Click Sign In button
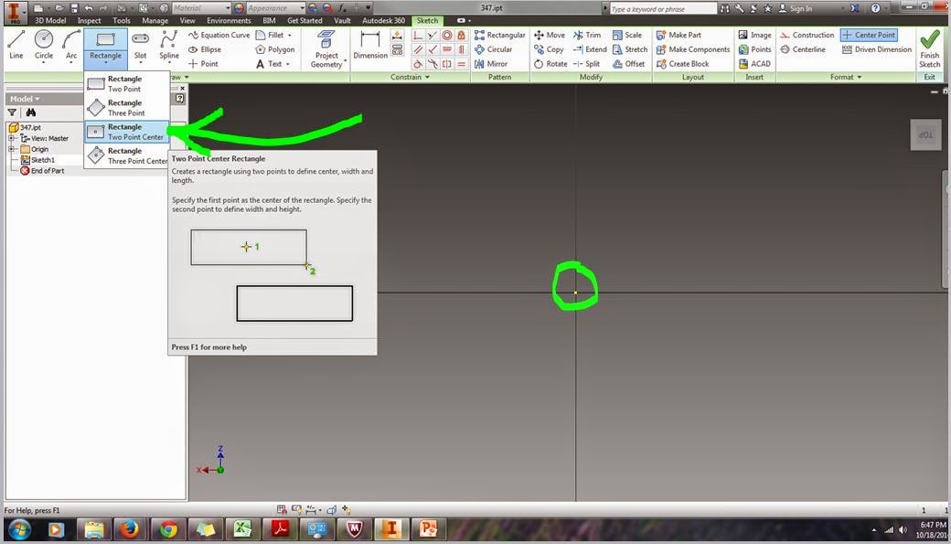 pos(795,8)
